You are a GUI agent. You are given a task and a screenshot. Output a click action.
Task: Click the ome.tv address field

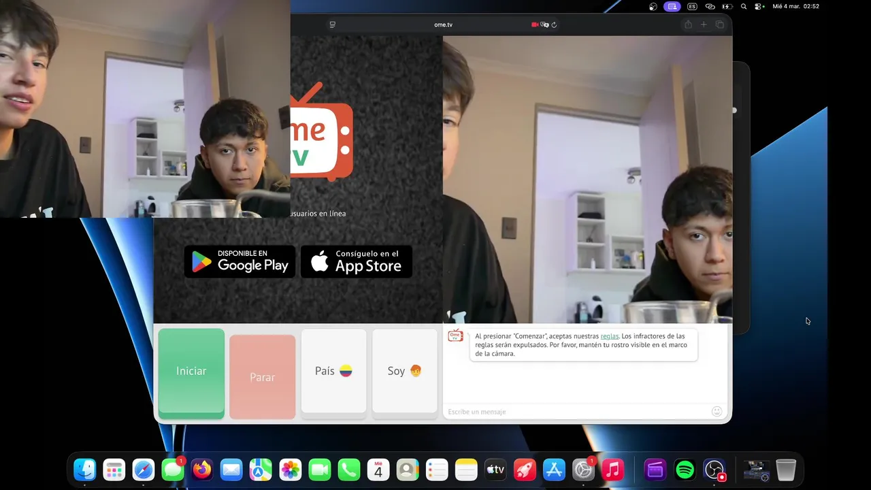(443, 24)
